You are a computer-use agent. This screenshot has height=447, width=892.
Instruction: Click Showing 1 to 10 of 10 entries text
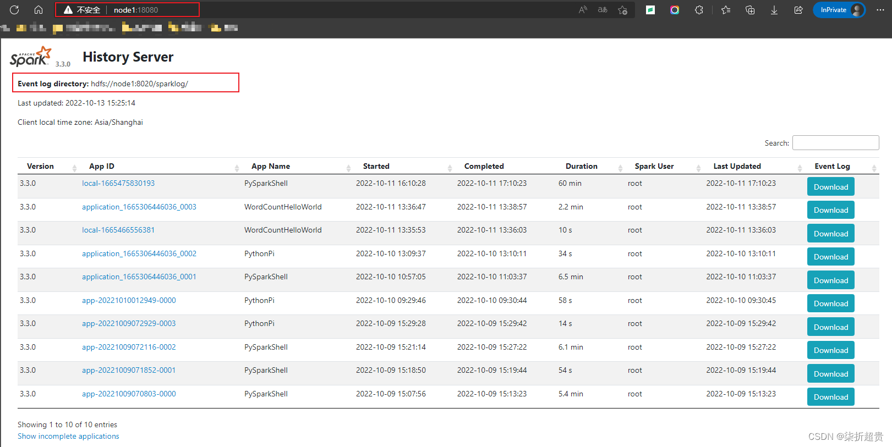[67, 424]
